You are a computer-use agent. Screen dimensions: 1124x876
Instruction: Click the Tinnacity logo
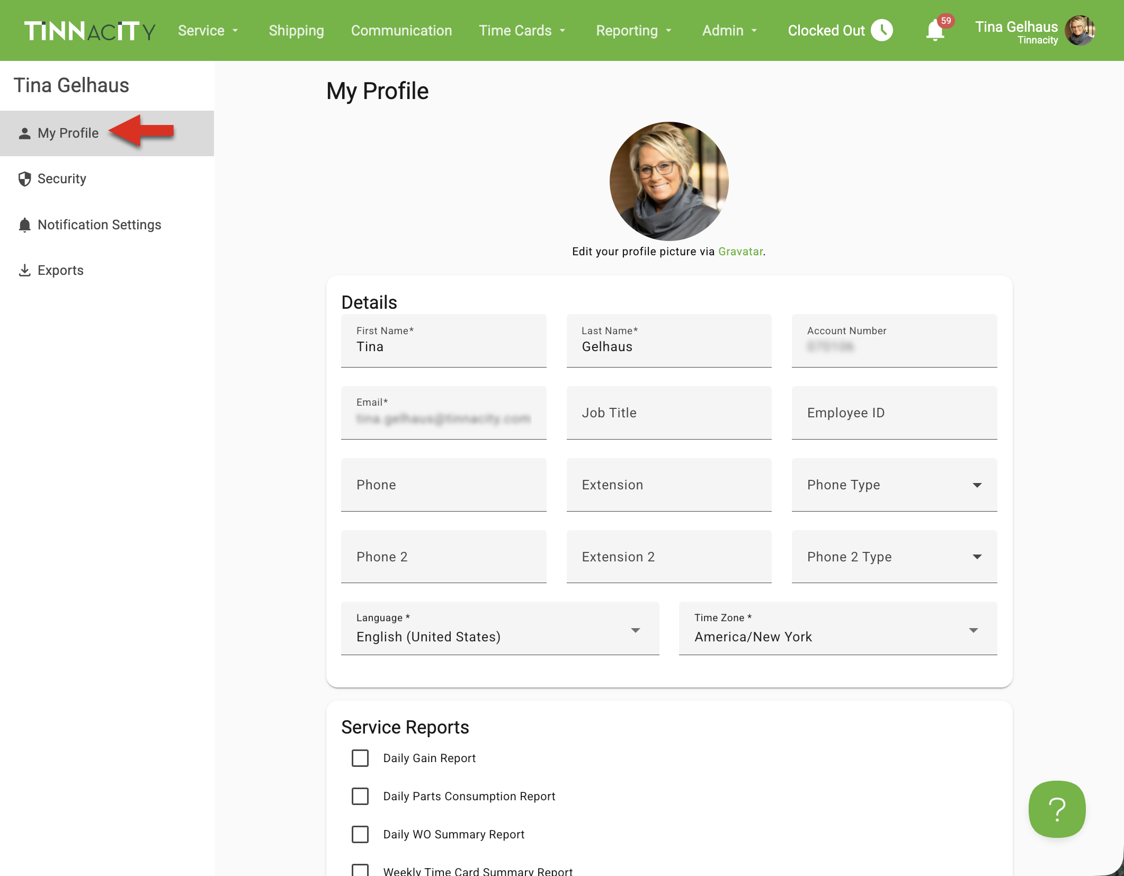pyautogui.click(x=90, y=31)
